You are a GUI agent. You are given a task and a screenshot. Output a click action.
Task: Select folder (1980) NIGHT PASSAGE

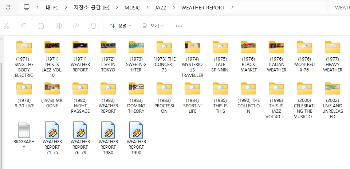pos(80,98)
